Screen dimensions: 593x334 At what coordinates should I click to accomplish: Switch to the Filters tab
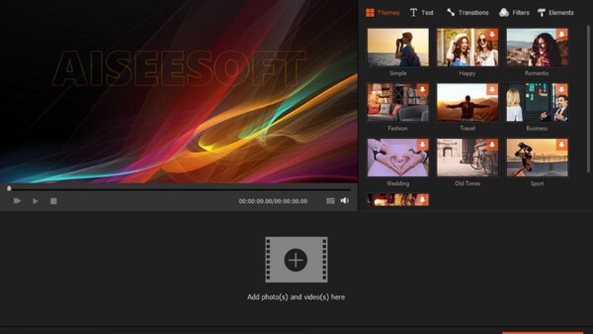pos(514,13)
